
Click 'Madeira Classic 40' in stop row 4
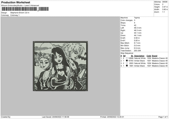pyautogui.click(x=160, y=66)
